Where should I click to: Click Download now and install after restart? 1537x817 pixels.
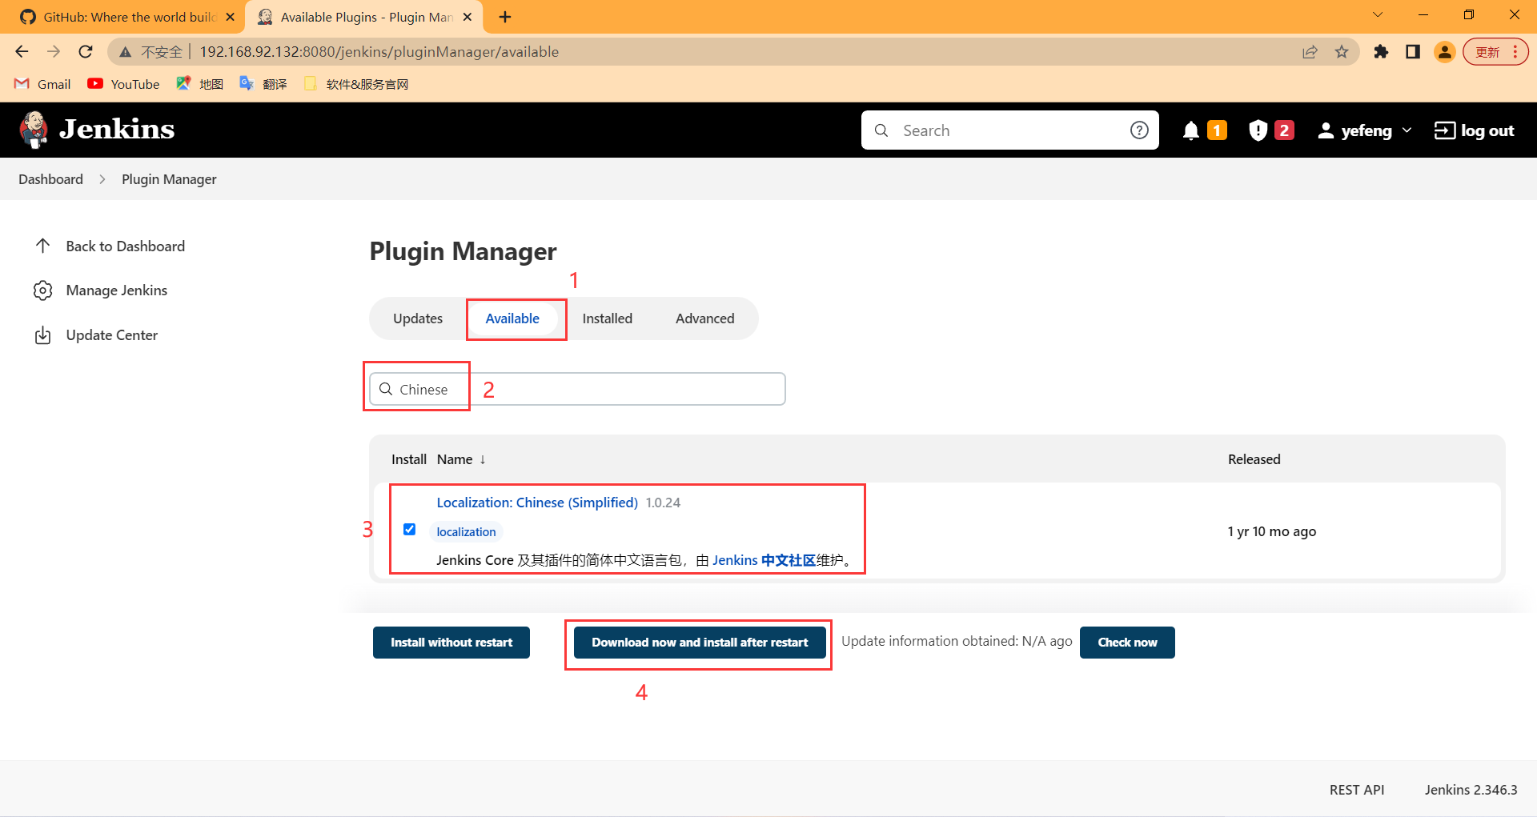pyautogui.click(x=700, y=643)
